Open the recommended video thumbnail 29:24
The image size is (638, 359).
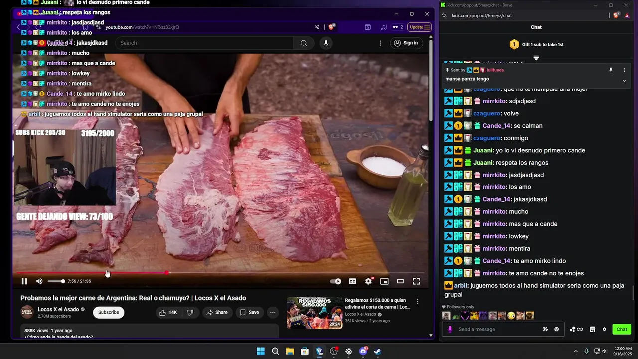click(x=315, y=313)
